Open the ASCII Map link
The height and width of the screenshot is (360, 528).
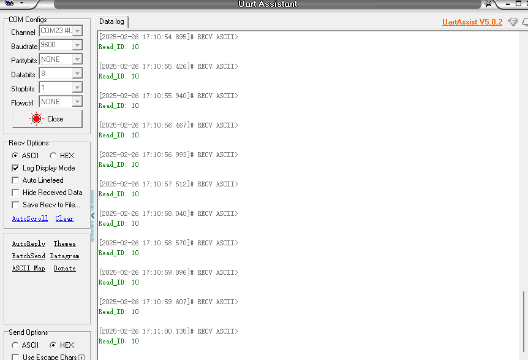(x=29, y=269)
